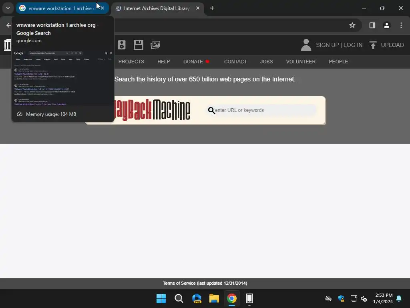This screenshot has height=308, width=410.
Task: Open the Images section icon
Action: tap(155, 45)
